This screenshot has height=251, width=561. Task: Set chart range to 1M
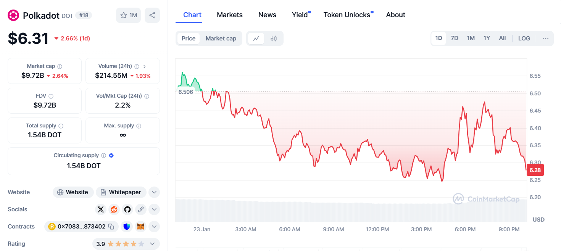click(471, 38)
